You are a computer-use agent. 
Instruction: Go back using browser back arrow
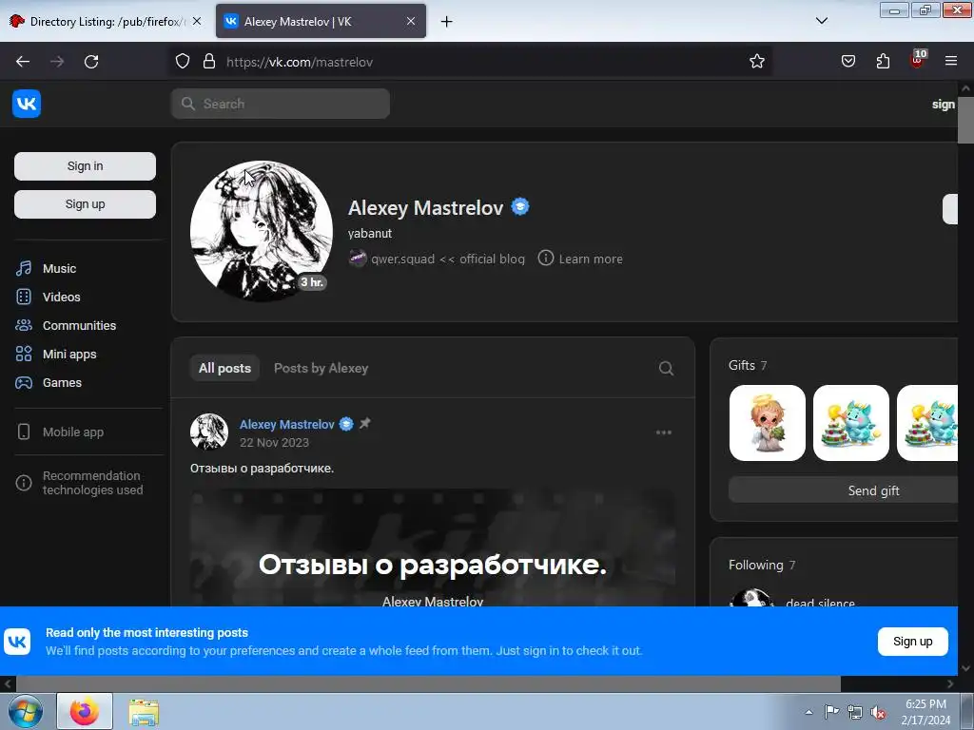[23, 62]
